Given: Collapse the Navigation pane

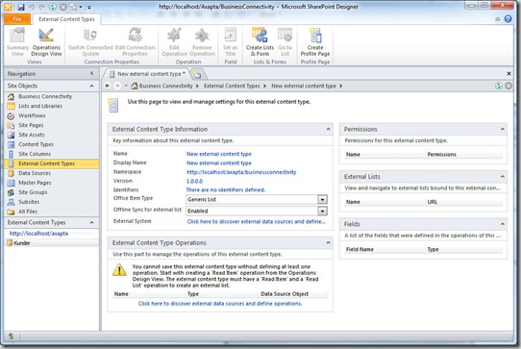Looking at the screenshot, I should (92, 73).
